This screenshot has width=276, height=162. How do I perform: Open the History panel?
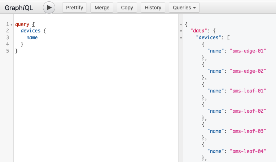[153, 8]
